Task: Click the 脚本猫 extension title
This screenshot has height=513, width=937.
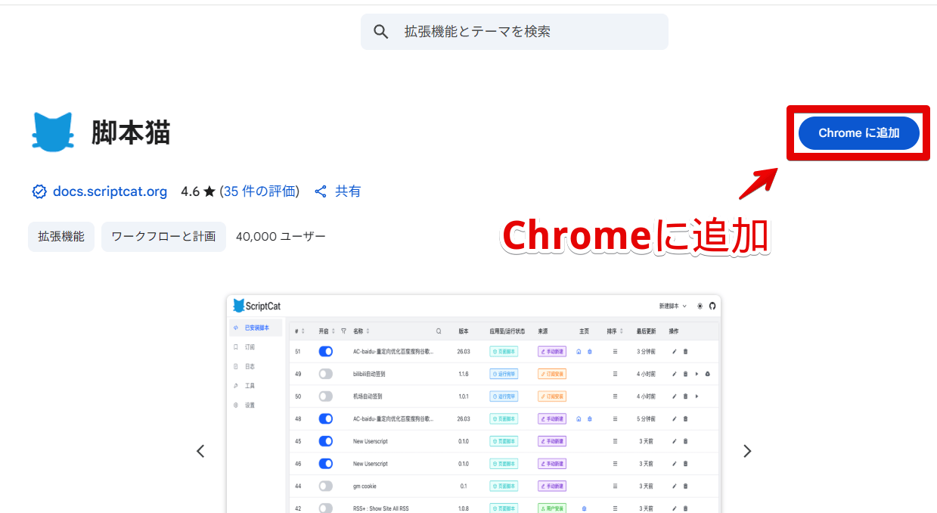Action: click(131, 132)
